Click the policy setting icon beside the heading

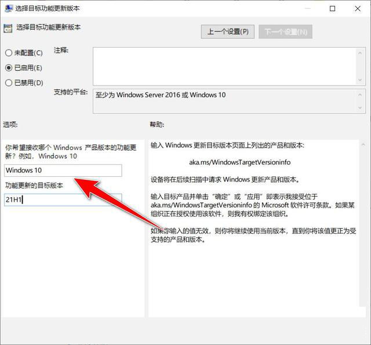click(8, 28)
